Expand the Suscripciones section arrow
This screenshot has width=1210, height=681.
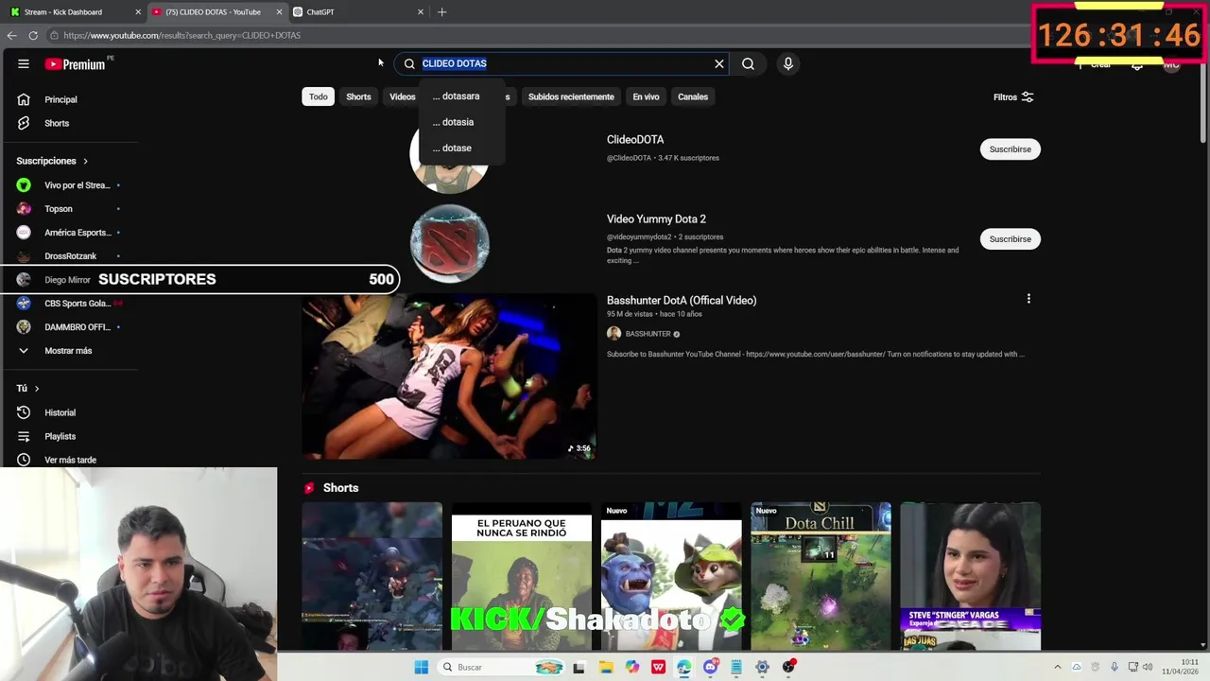85,161
